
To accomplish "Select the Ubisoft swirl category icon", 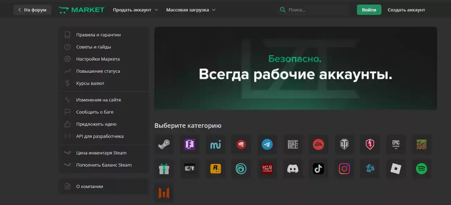I will pos(241,169).
